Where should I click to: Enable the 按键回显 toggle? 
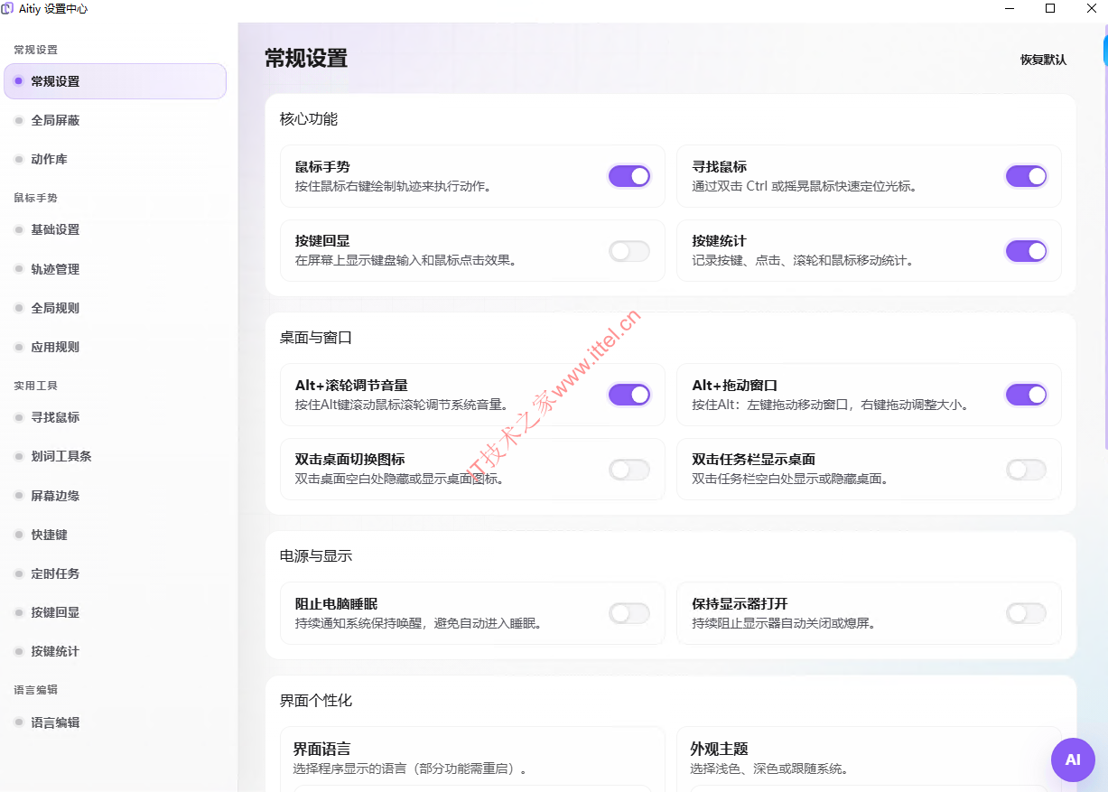pos(629,251)
